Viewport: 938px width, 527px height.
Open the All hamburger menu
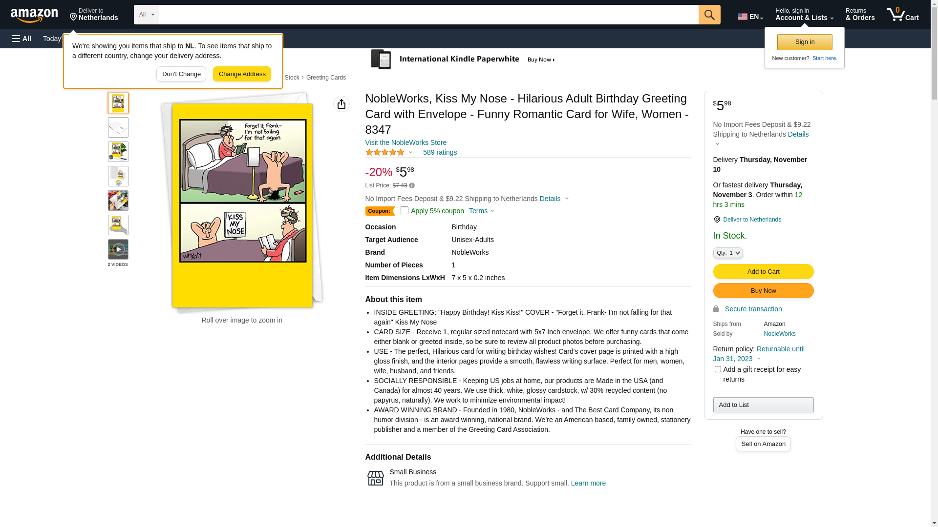point(21,39)
